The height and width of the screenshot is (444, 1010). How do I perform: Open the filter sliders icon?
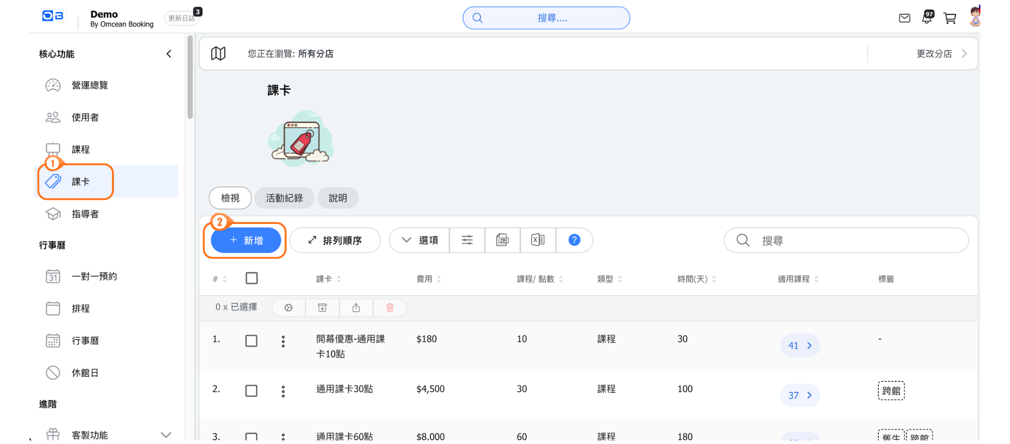pos(467,240)
